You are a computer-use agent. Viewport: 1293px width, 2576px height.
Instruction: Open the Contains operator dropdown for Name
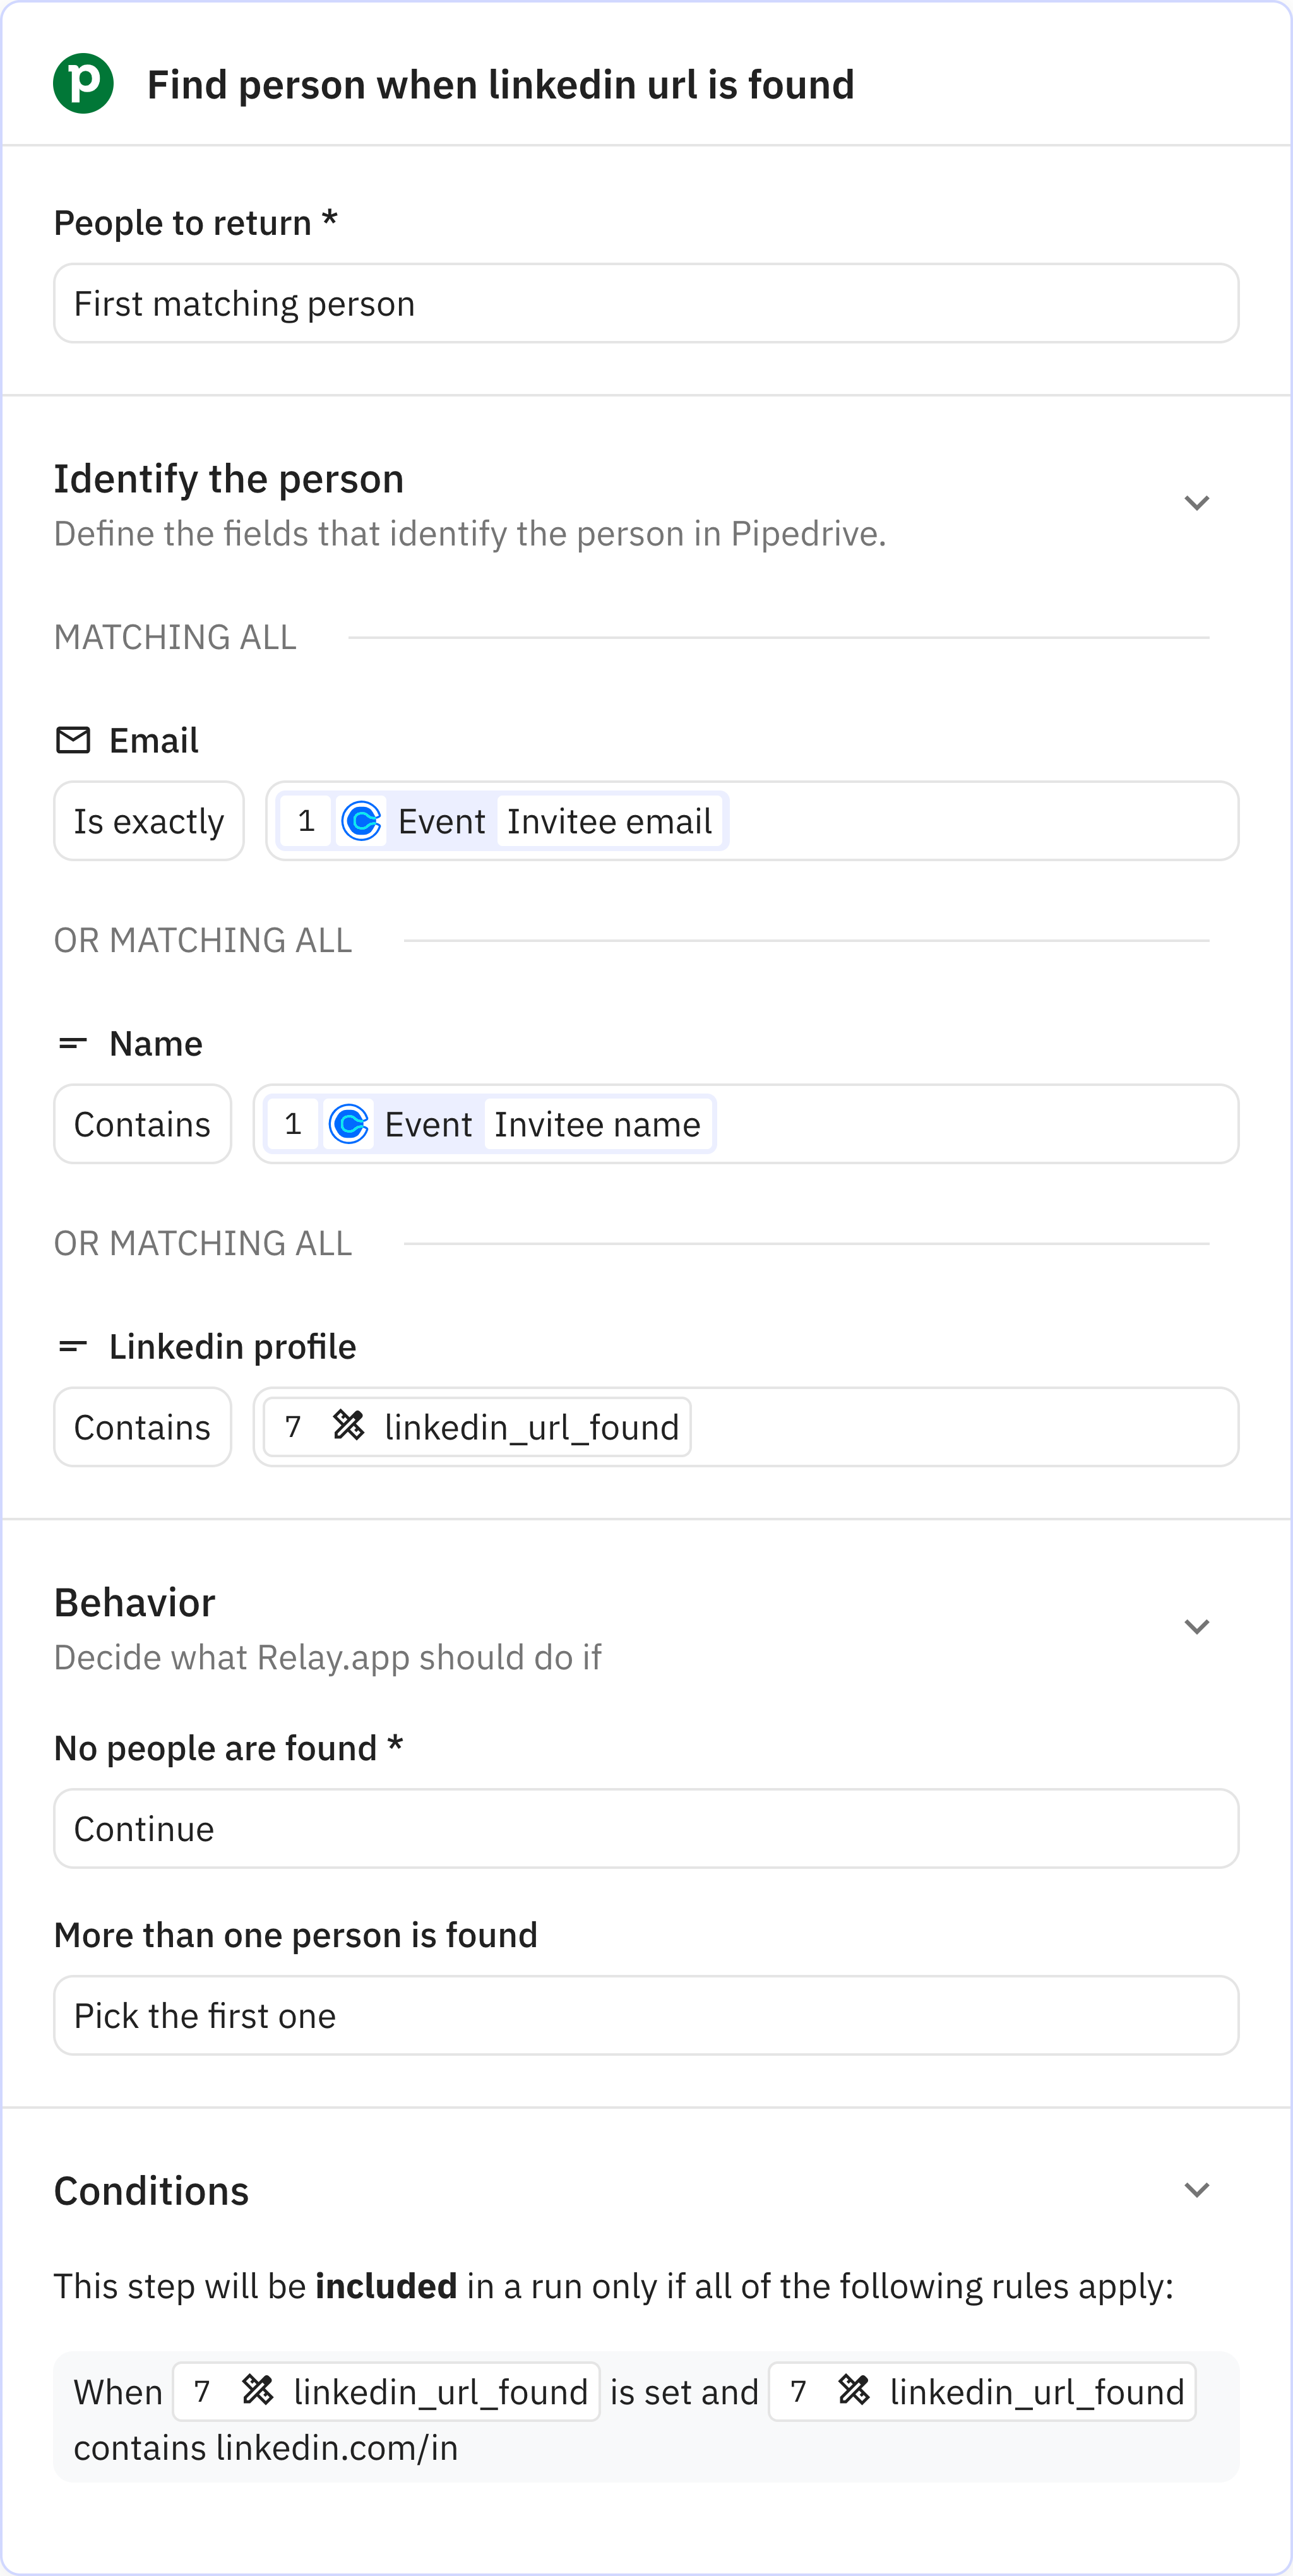click(x=142, y=1124)
